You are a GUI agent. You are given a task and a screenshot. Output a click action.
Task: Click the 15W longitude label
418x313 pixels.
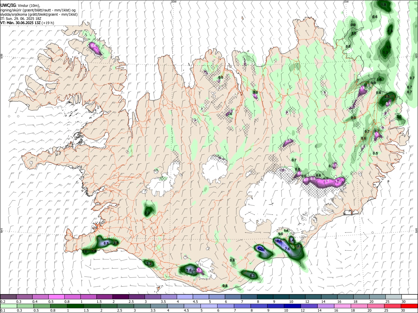tap(346, 2)
